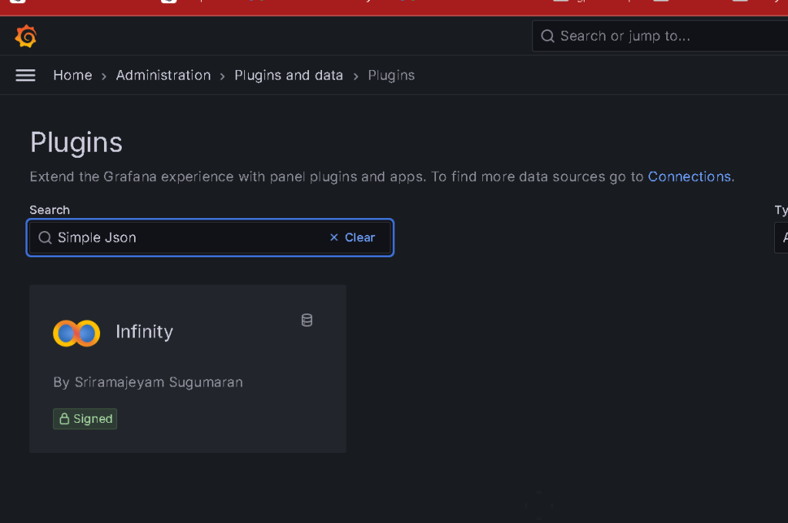The image size is (788, 523).
Task: Click the Infinity plugin logo
Action: (x=76, y=333)
